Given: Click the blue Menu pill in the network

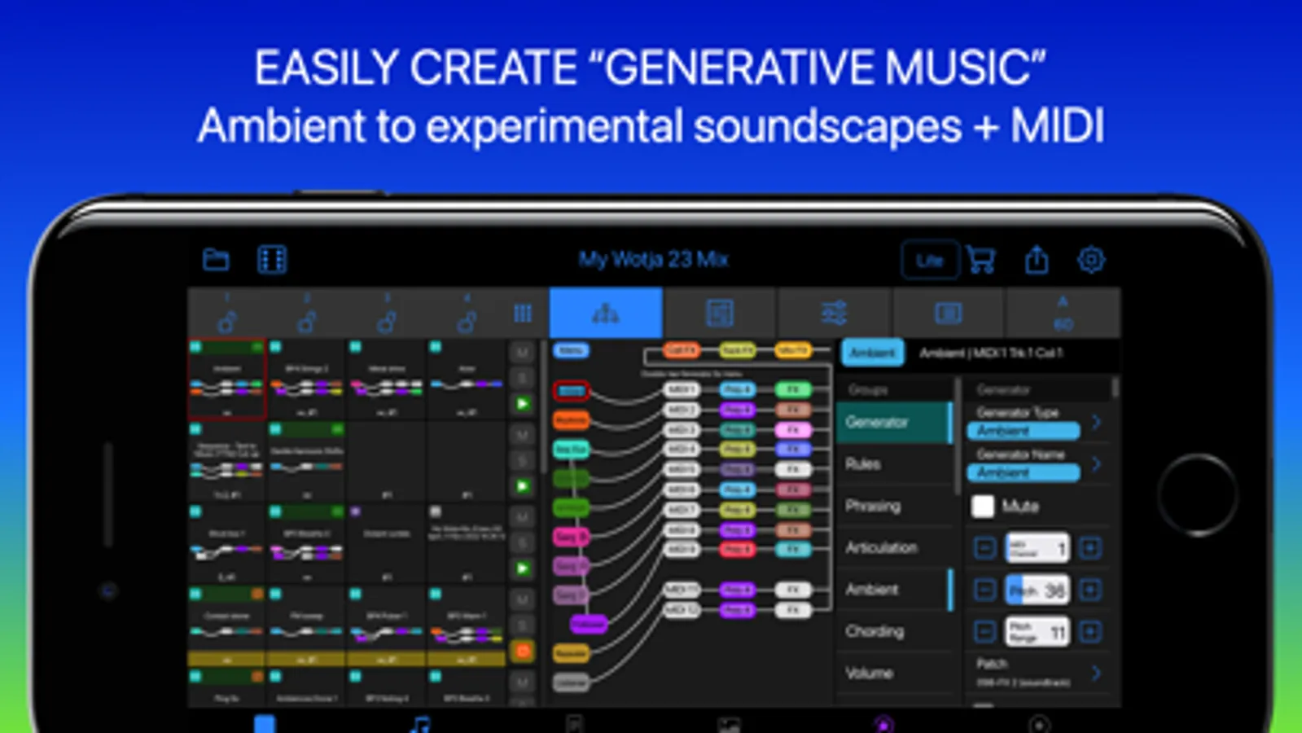Looking at the screenshot, I should pyautogui.click(x=571, y=351).
